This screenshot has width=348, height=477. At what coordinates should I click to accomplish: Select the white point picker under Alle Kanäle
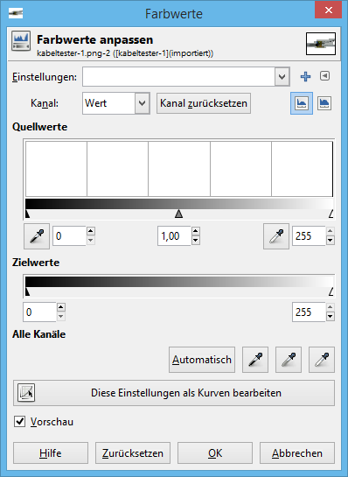(x=322, y=360)
